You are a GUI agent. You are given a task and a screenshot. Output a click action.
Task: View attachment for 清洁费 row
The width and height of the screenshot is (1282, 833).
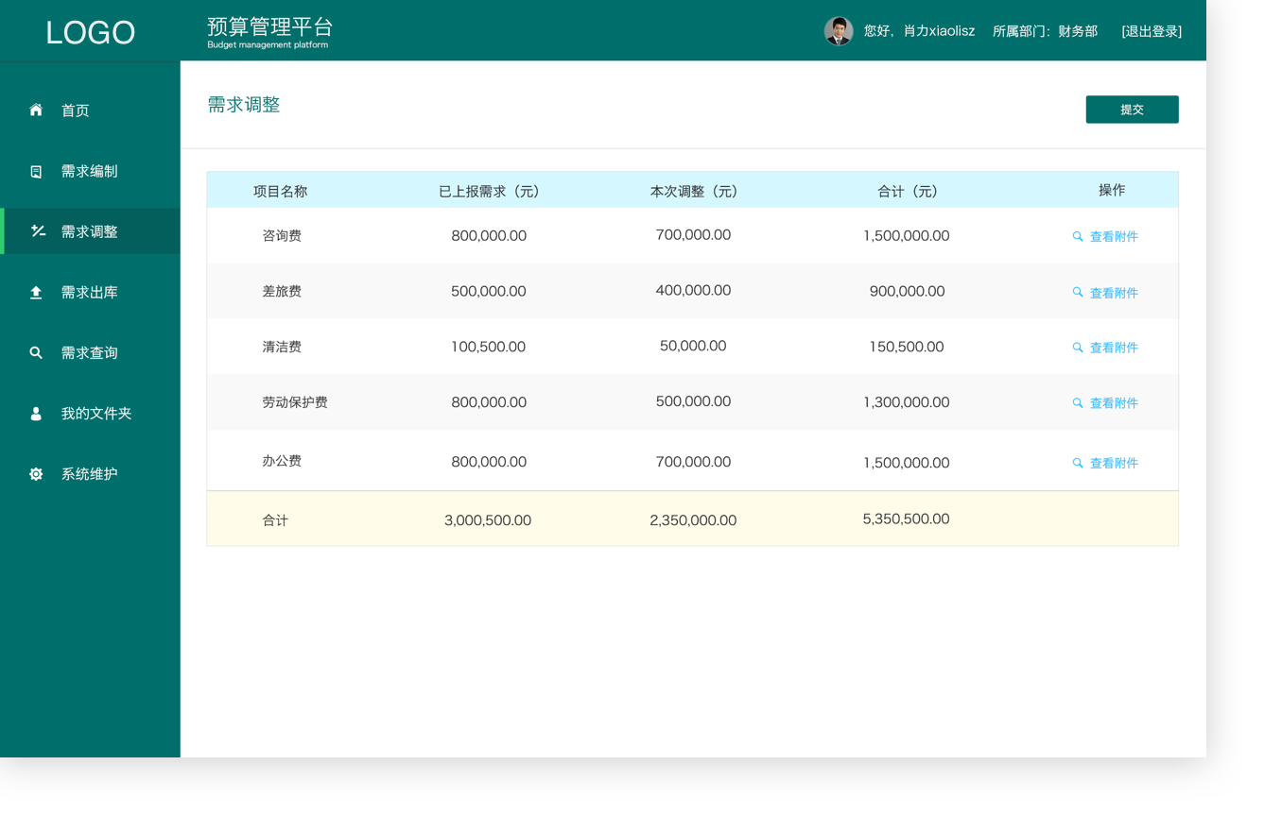(x=1113, y=348)
